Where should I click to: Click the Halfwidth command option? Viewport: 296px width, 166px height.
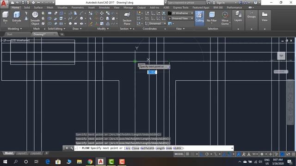[x=147, y=148]
